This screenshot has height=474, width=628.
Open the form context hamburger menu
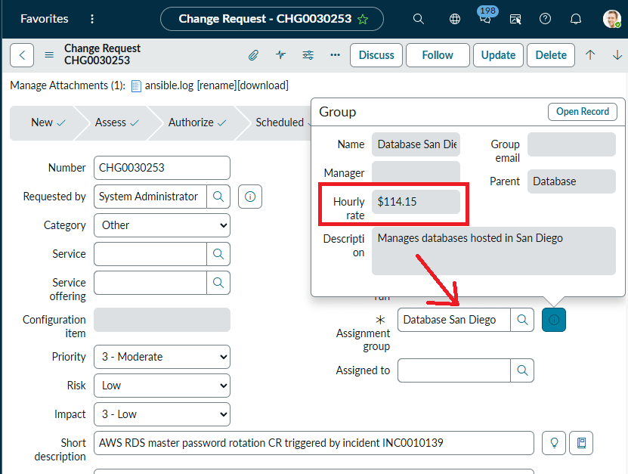(49, 55)
